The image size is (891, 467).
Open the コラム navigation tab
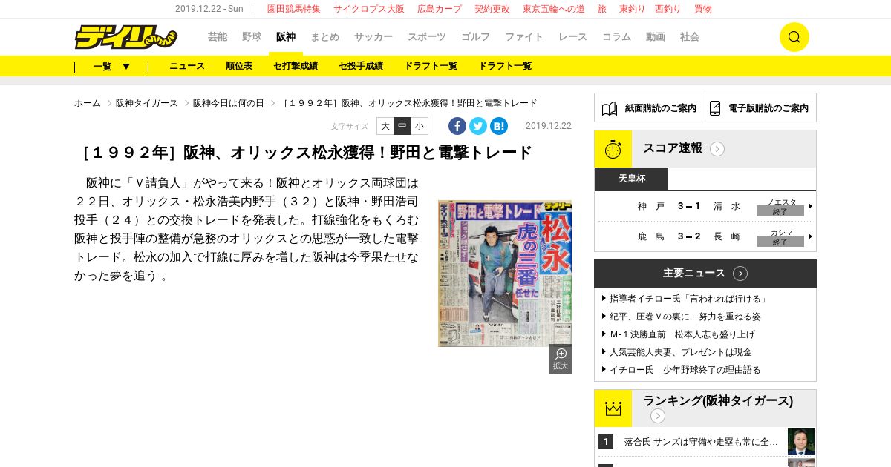tap(616, 37)
